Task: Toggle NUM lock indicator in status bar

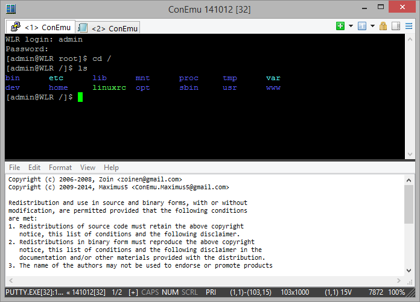Action: click(x=171, y=292)
